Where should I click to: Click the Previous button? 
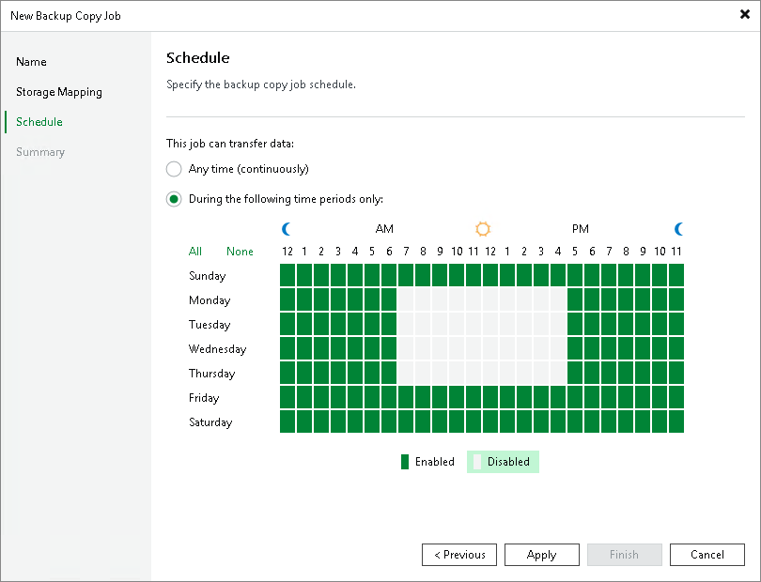click(x=459, y=555)
